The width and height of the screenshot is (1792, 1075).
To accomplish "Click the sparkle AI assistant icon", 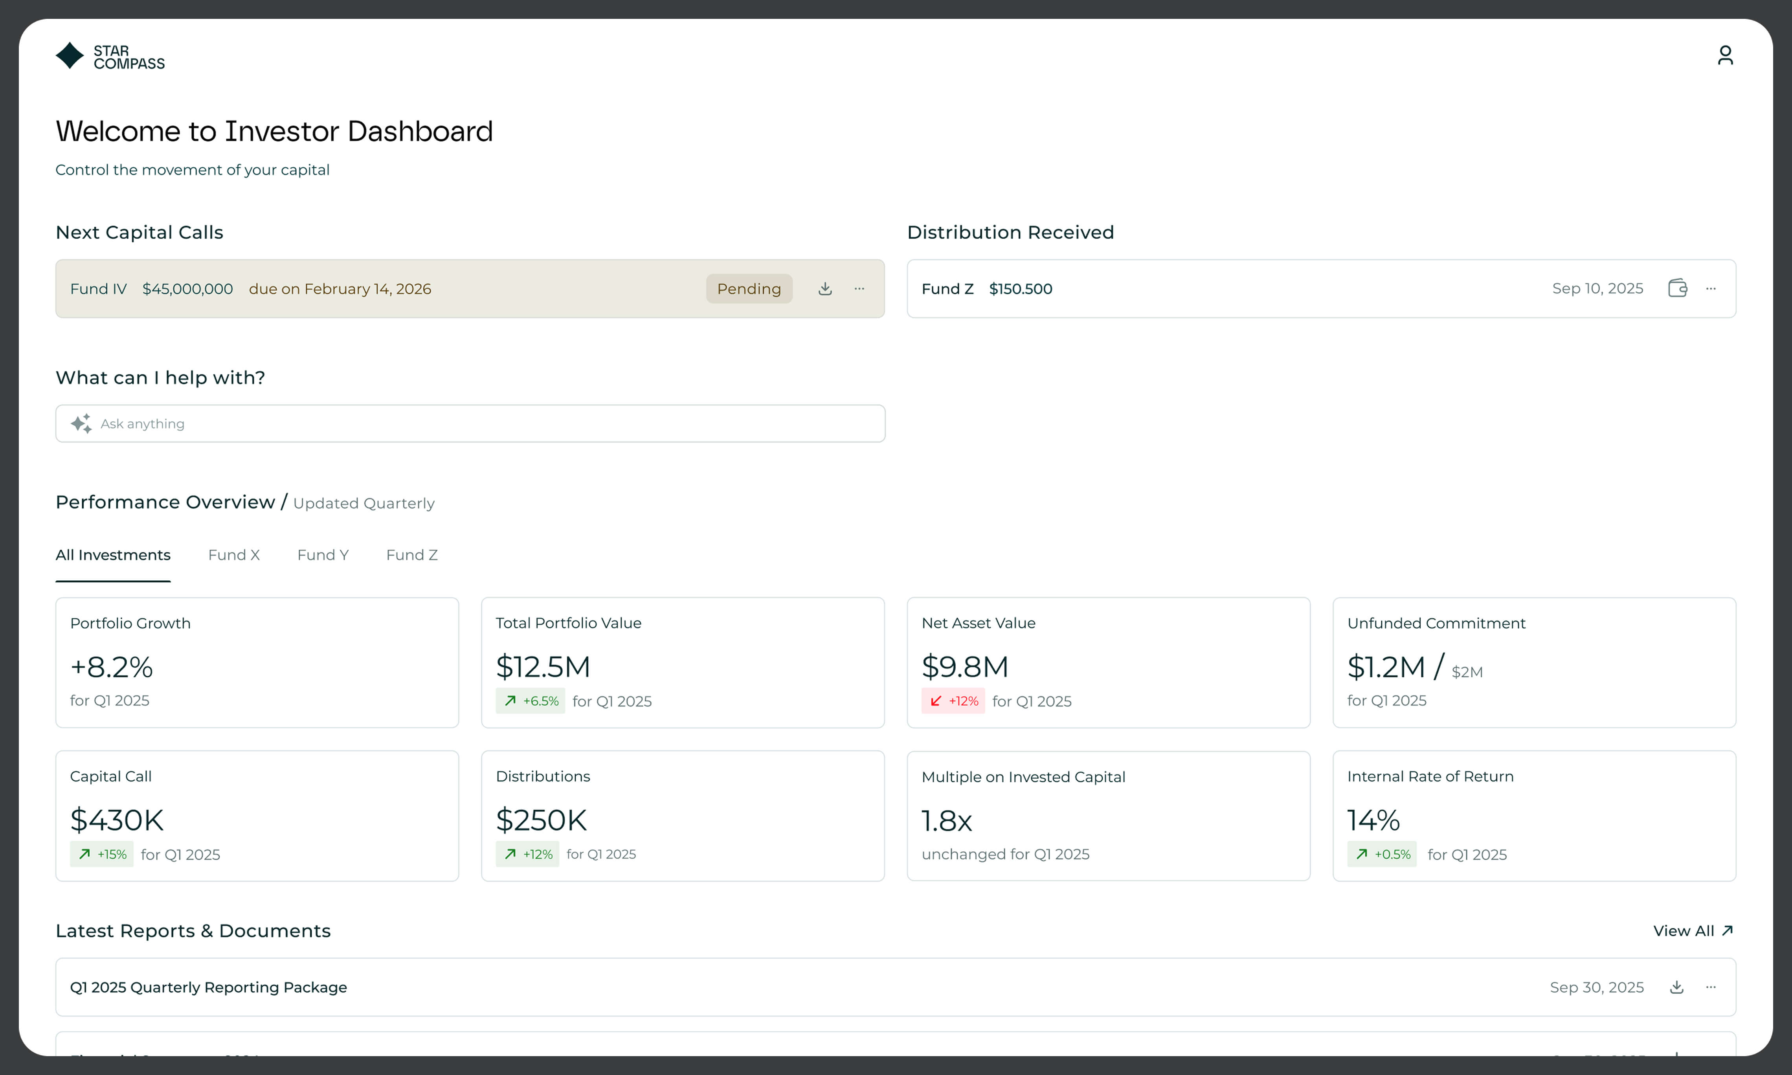I will coord(81,424).
